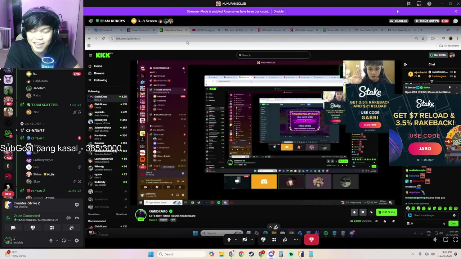The height and width of the screenshot is (259, 461).
Task: Open soundboard button in the voice panel
Action: 71,228
